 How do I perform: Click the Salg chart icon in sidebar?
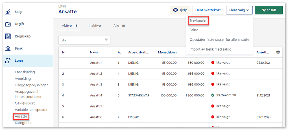[x=8, y=12]
